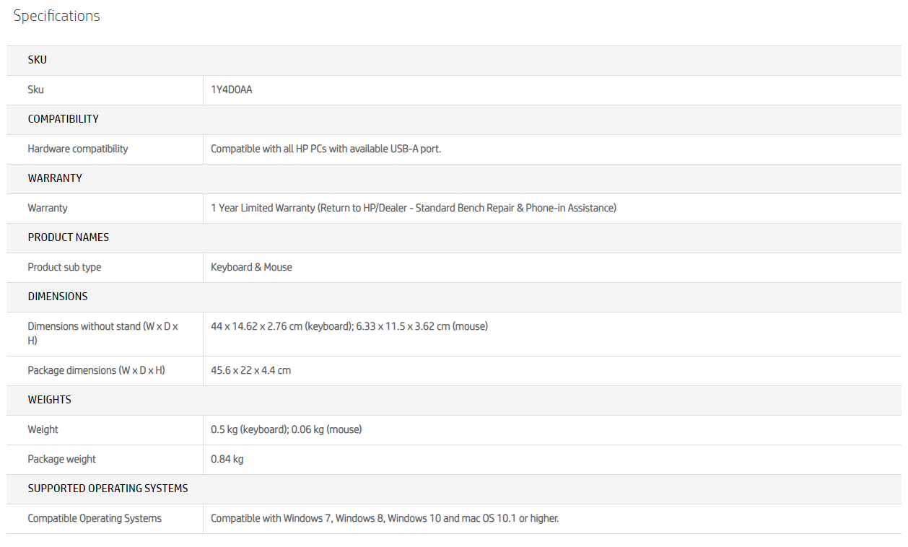Select the USB-A port compatibility text
This screenshot has width=908, height=547.
(326, 149)
